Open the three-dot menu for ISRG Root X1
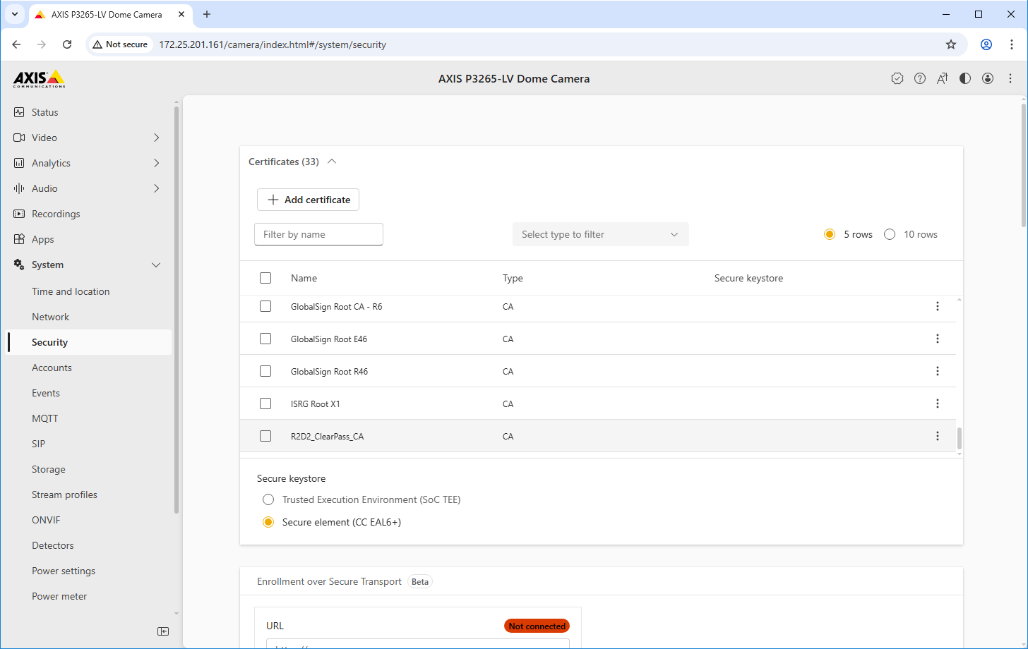The height and width of the screenshot is (649, 1028). pos(937,404)
